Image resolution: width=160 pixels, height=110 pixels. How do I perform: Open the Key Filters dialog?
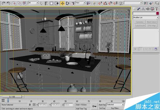115,108
